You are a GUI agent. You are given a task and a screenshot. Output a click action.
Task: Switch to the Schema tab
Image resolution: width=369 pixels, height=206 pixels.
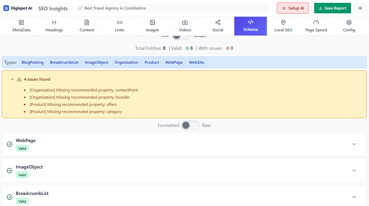[250, 26]
